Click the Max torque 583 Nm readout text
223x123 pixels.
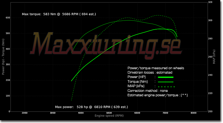(x=59, y=14)
